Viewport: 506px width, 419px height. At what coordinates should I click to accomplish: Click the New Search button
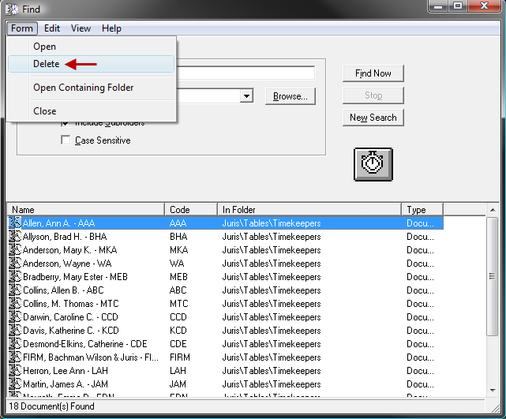(x=373, y=118)
